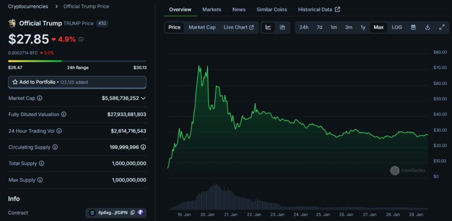This screenshot has width=452, height=221.
Task: Click the 29. Jan x-axis date label
Action: pyautogui.click(x=416, y=215)
